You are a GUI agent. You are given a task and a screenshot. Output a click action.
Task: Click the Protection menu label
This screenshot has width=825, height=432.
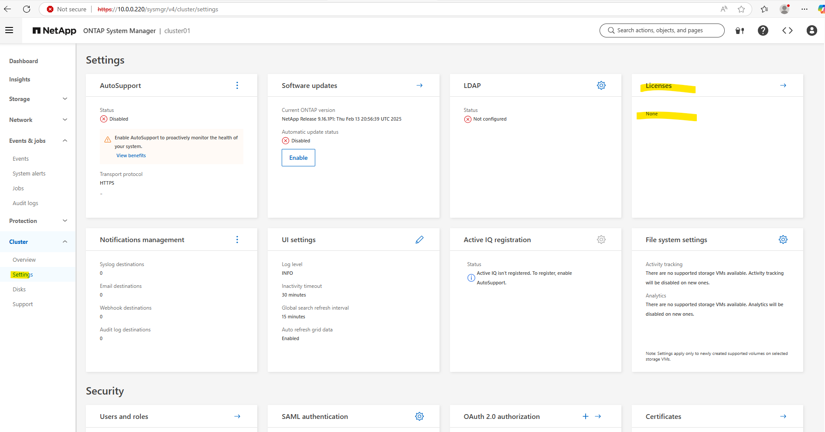(23, 221)
